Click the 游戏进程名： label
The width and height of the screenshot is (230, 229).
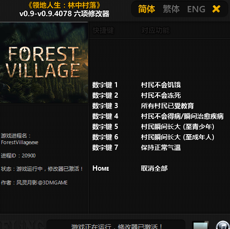(16, 136)
